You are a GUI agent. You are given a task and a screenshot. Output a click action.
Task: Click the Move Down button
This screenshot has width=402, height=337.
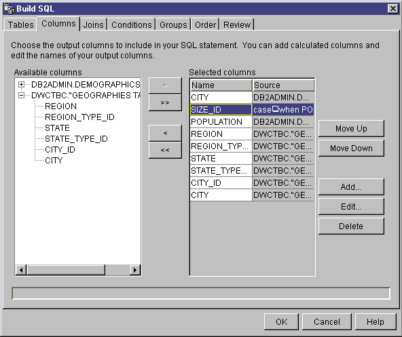pyautogui.click(x=351, y=148)
